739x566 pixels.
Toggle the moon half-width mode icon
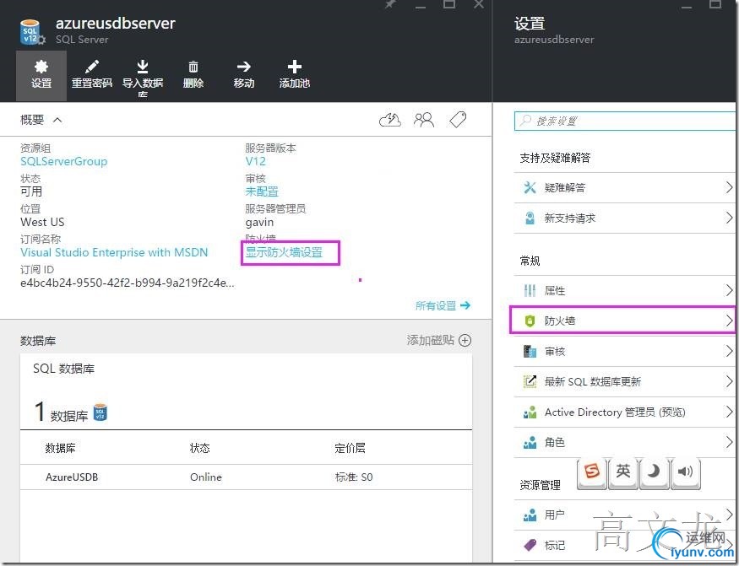pos(653,471)
